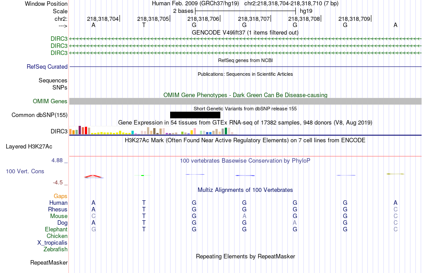Click the -4.5 PhyloP lower limit value
The height and width of the screenshot is (273, 422).
pyautogui.click(x=58, y=183)
